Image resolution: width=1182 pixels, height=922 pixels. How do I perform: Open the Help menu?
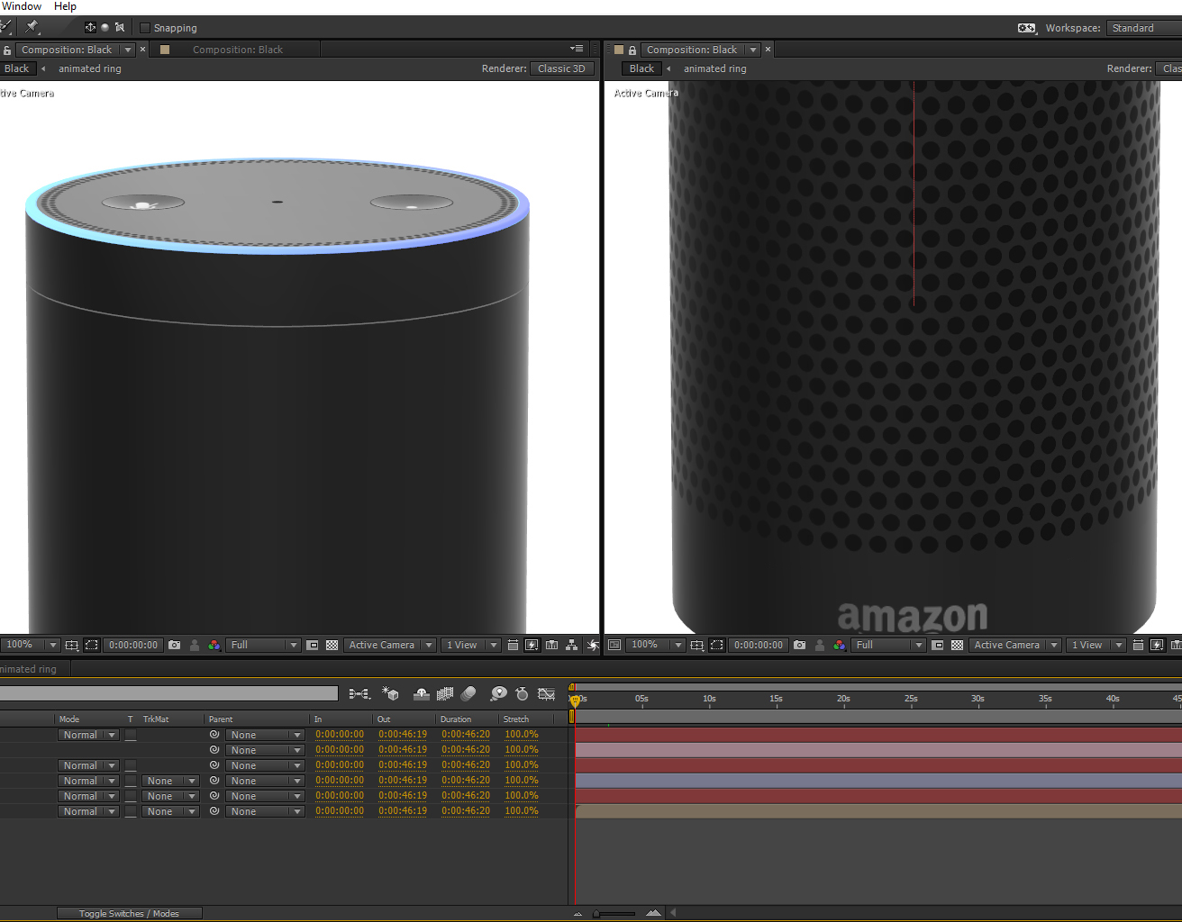pyautogui.click(x=65, y=6)
